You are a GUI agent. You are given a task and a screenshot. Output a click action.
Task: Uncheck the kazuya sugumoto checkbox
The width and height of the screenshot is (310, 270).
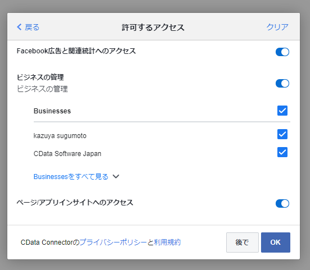click(x=282, y=134)
